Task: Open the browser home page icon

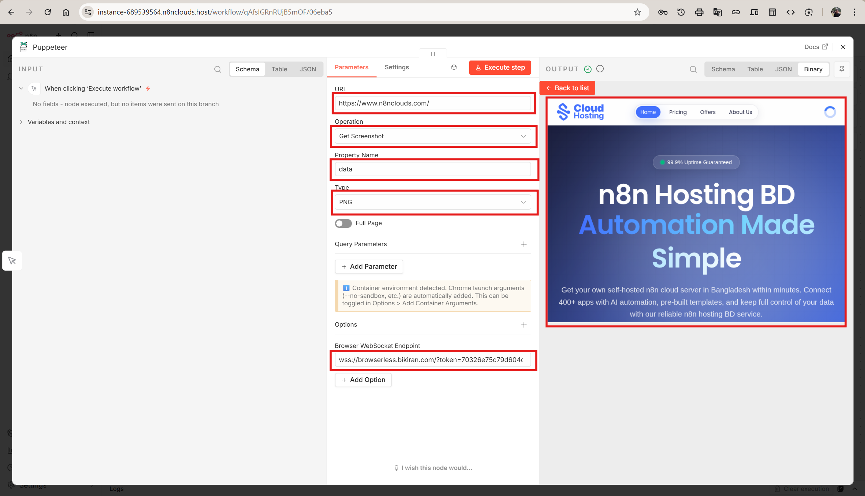Action: pos(66,12)
